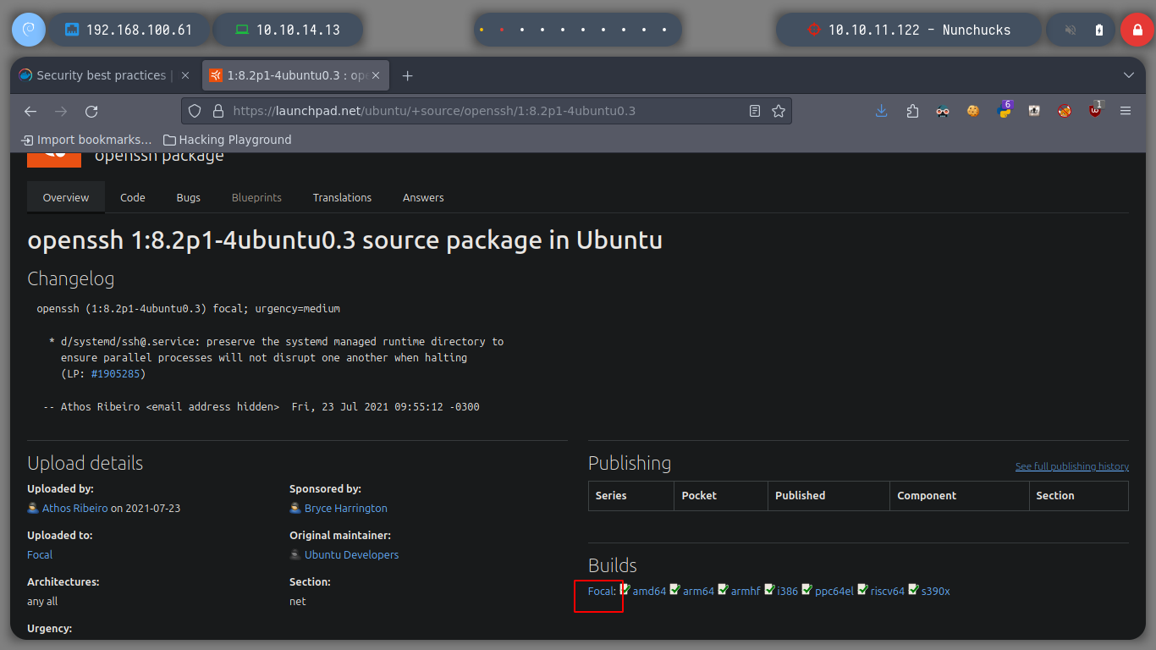Viewport: 1156px width, 650px height.
Task: Open the Focal link under Uploaded to
Action: (x=40, y=555)
